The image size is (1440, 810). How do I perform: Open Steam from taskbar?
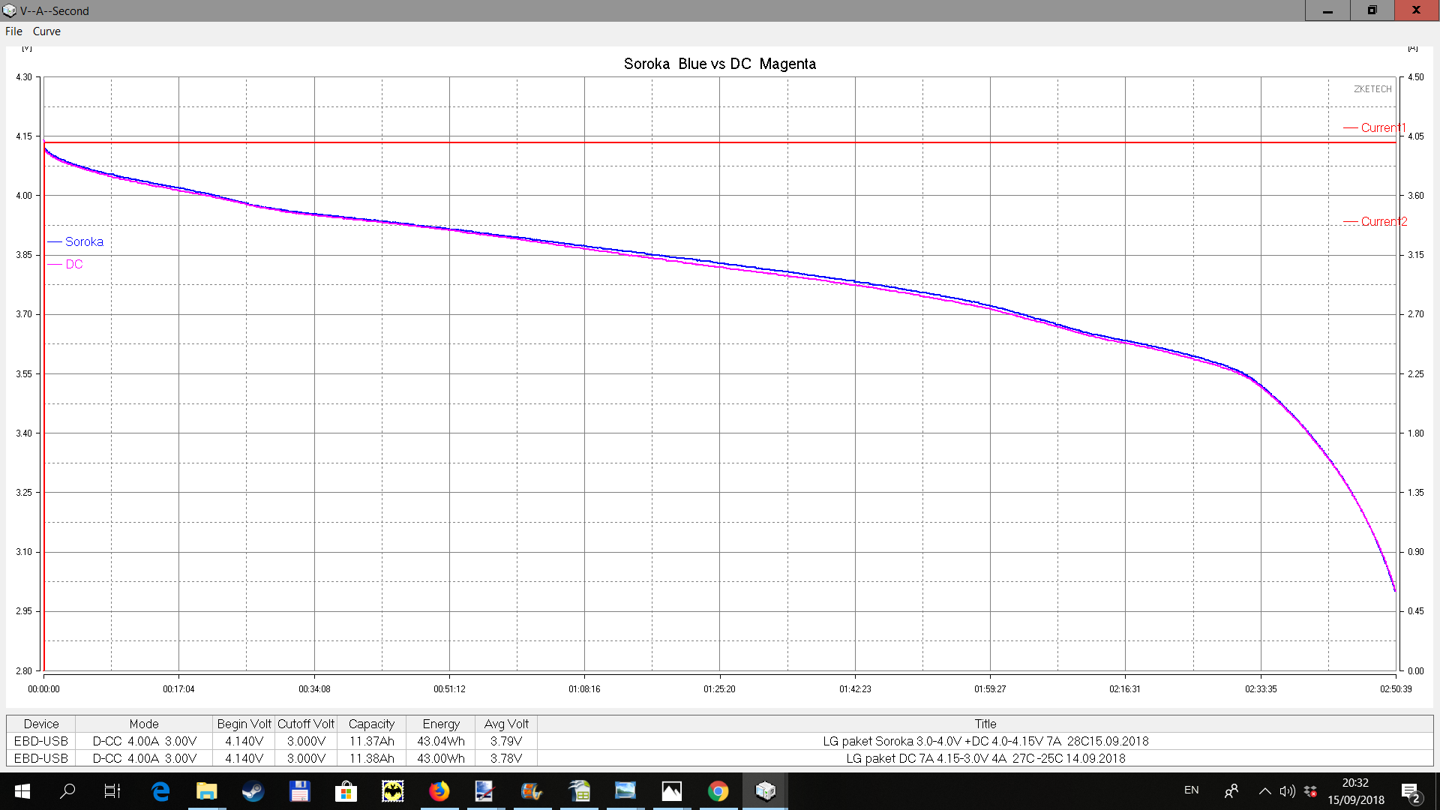tap(253, 791)
